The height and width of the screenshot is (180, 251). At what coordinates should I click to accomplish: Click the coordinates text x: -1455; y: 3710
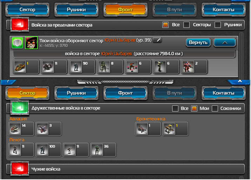coord(54,46)
